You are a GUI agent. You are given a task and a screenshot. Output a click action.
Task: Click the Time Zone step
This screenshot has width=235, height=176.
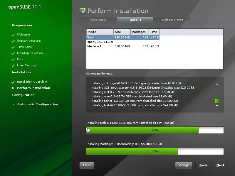coord(24,47)
